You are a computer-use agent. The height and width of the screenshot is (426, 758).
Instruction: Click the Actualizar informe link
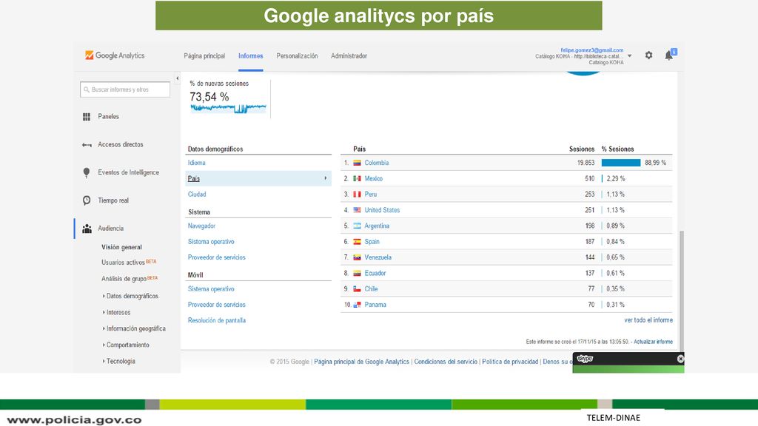[x=653, y=342]
